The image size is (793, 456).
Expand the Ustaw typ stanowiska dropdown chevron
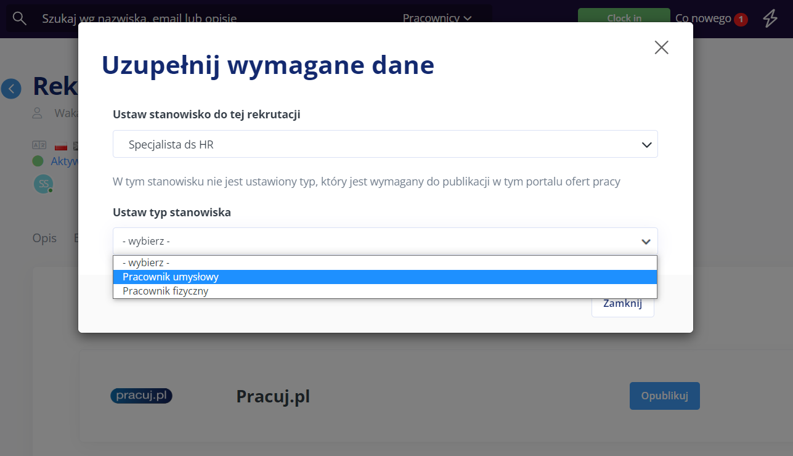(x=646, y=240)
